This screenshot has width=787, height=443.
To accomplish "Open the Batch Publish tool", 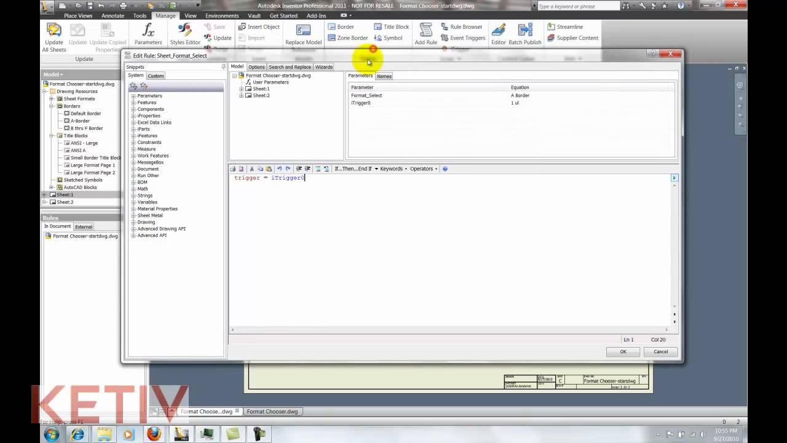I will pos(525,34).
